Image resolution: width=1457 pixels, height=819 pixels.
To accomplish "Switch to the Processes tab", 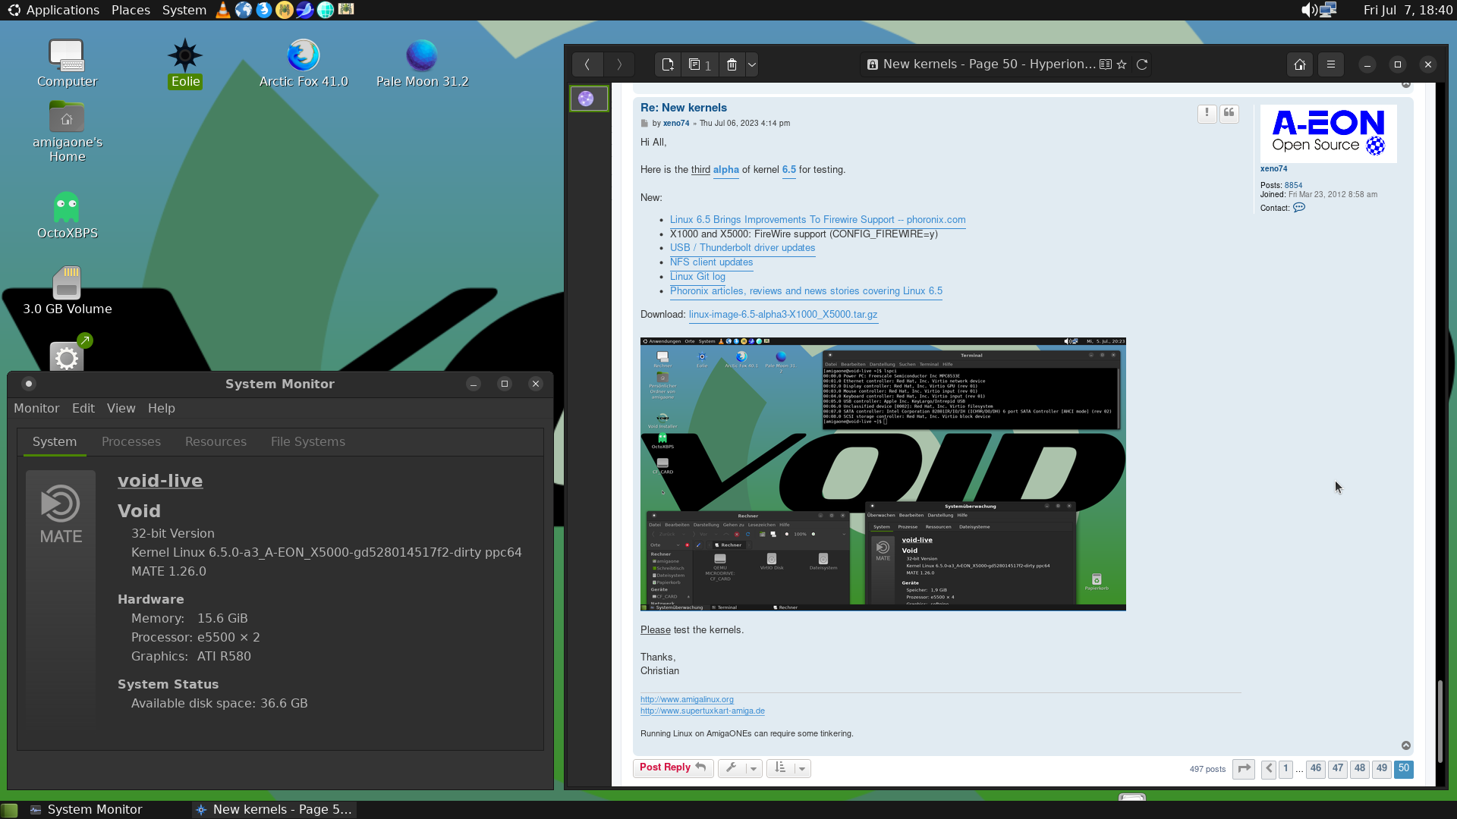I will tap(131, 442).
